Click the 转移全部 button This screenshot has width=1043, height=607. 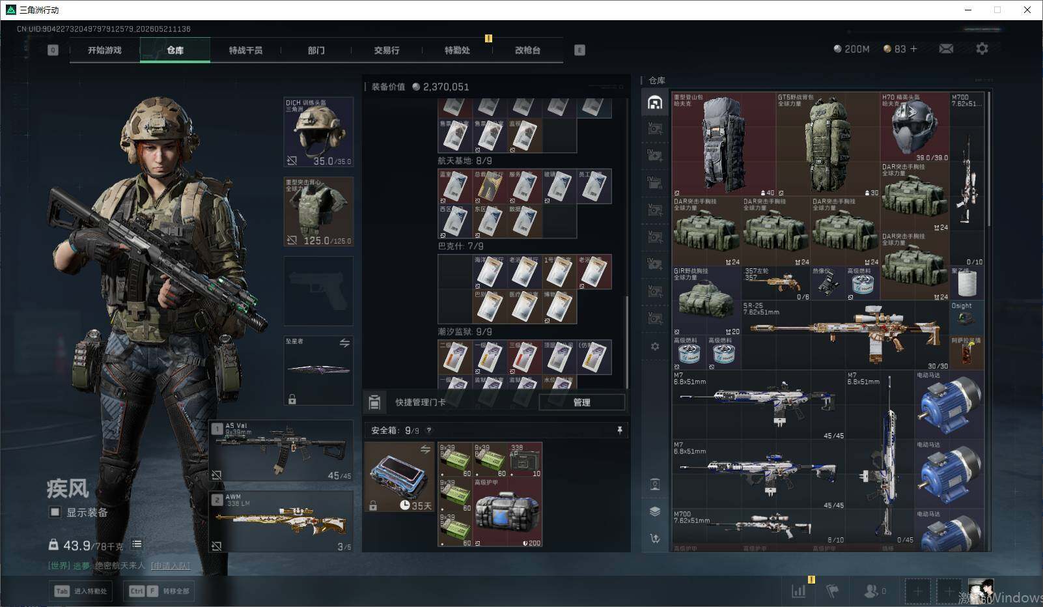tap(160, 591)
